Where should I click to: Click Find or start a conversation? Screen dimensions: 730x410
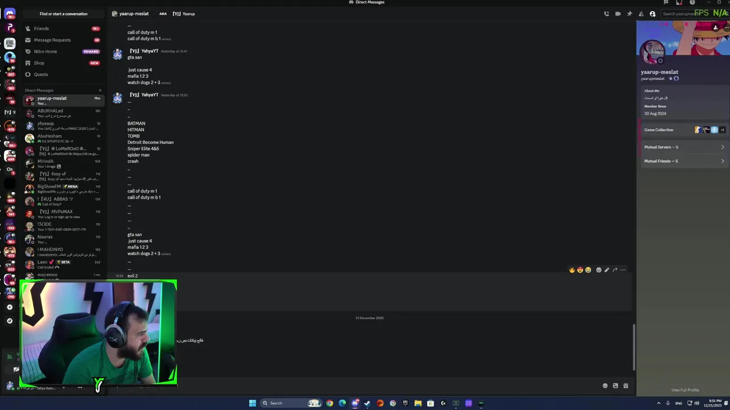[x=63, y=14]
